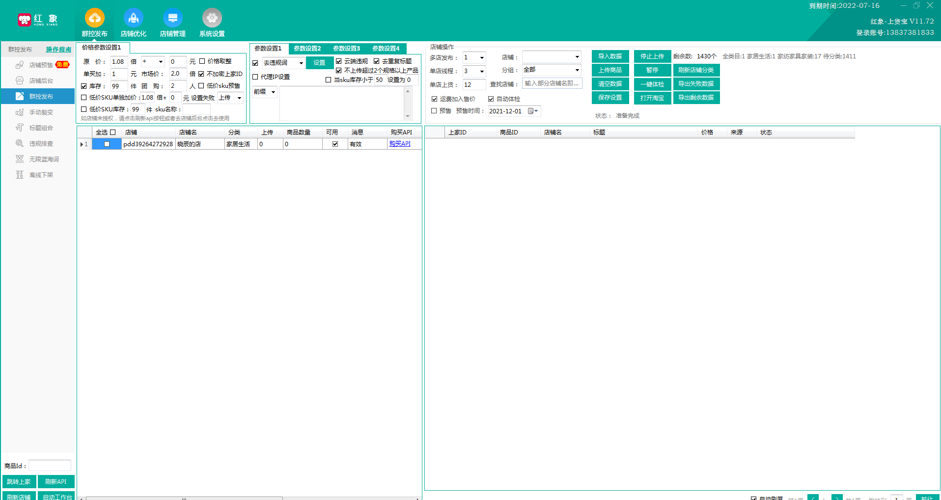Toggle the 不加密上家ID checkbox

tap(201, 74)
